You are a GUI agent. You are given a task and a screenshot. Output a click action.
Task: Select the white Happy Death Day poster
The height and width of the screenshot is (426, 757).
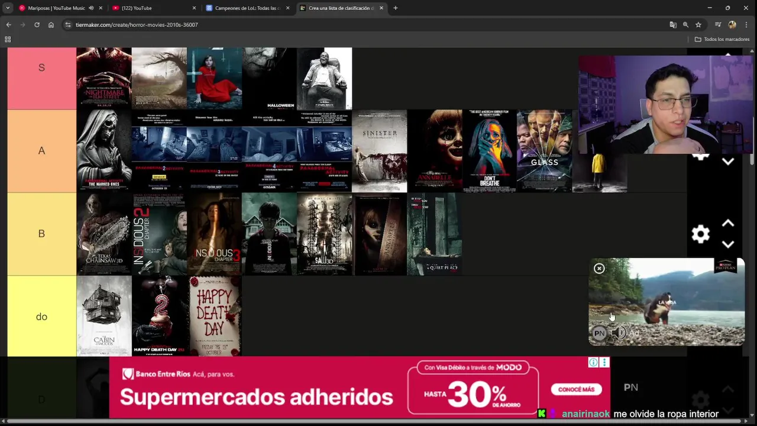coord(214,317)
